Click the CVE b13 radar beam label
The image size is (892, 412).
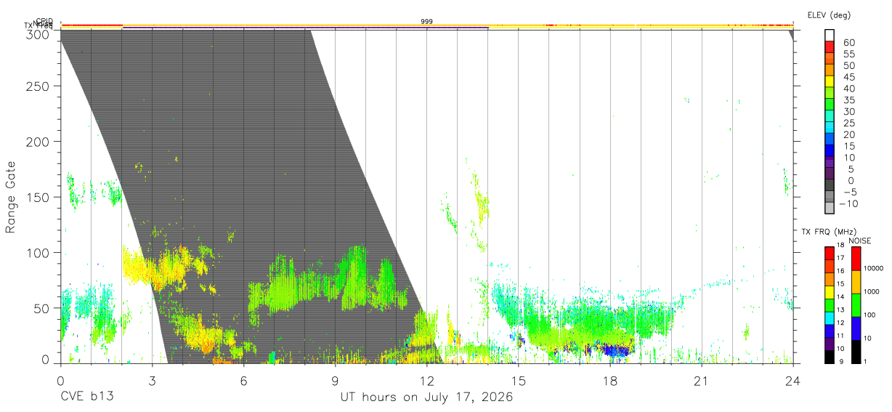(86, 397)
